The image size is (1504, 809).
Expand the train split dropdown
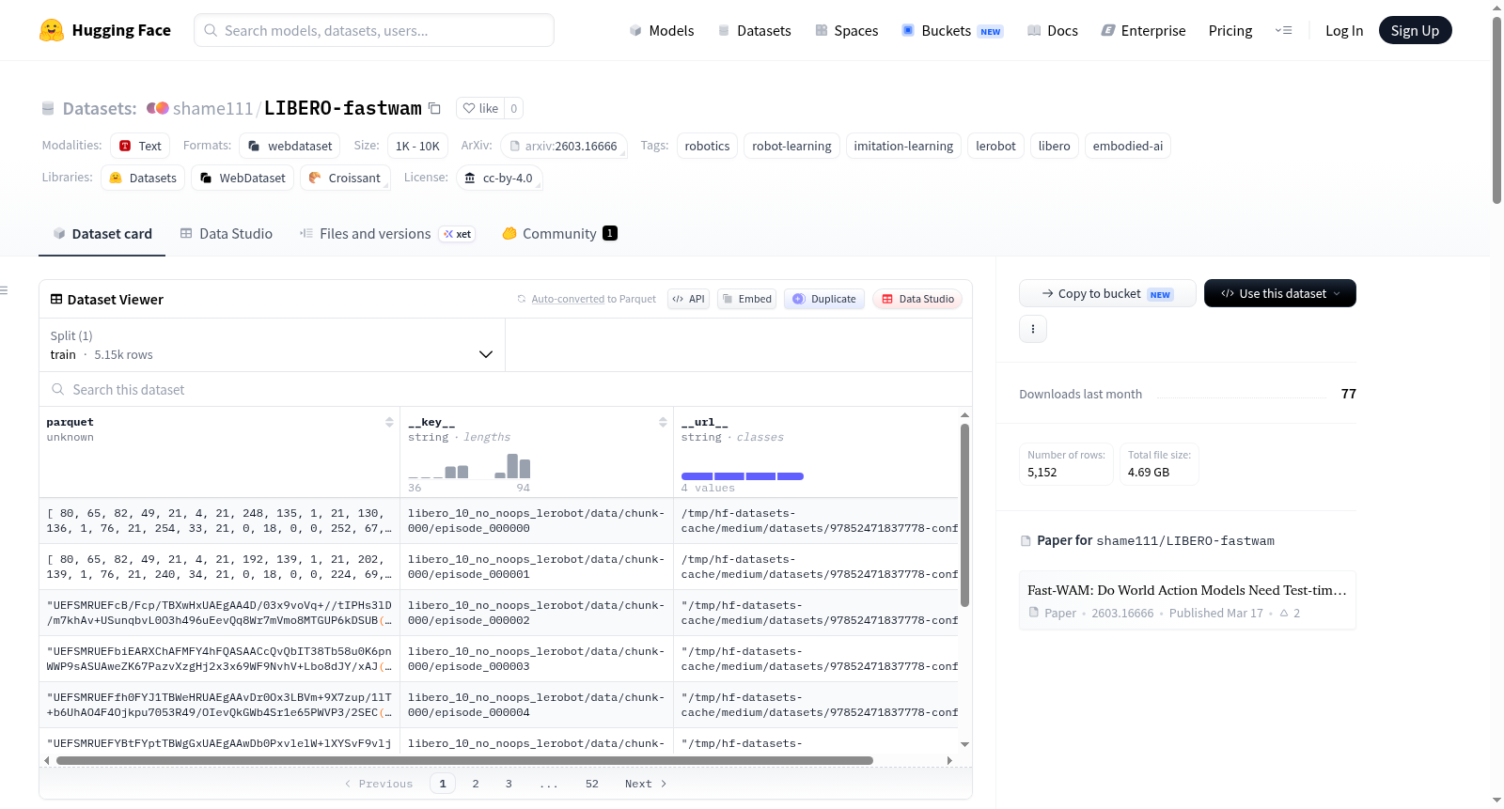[273, 345]
